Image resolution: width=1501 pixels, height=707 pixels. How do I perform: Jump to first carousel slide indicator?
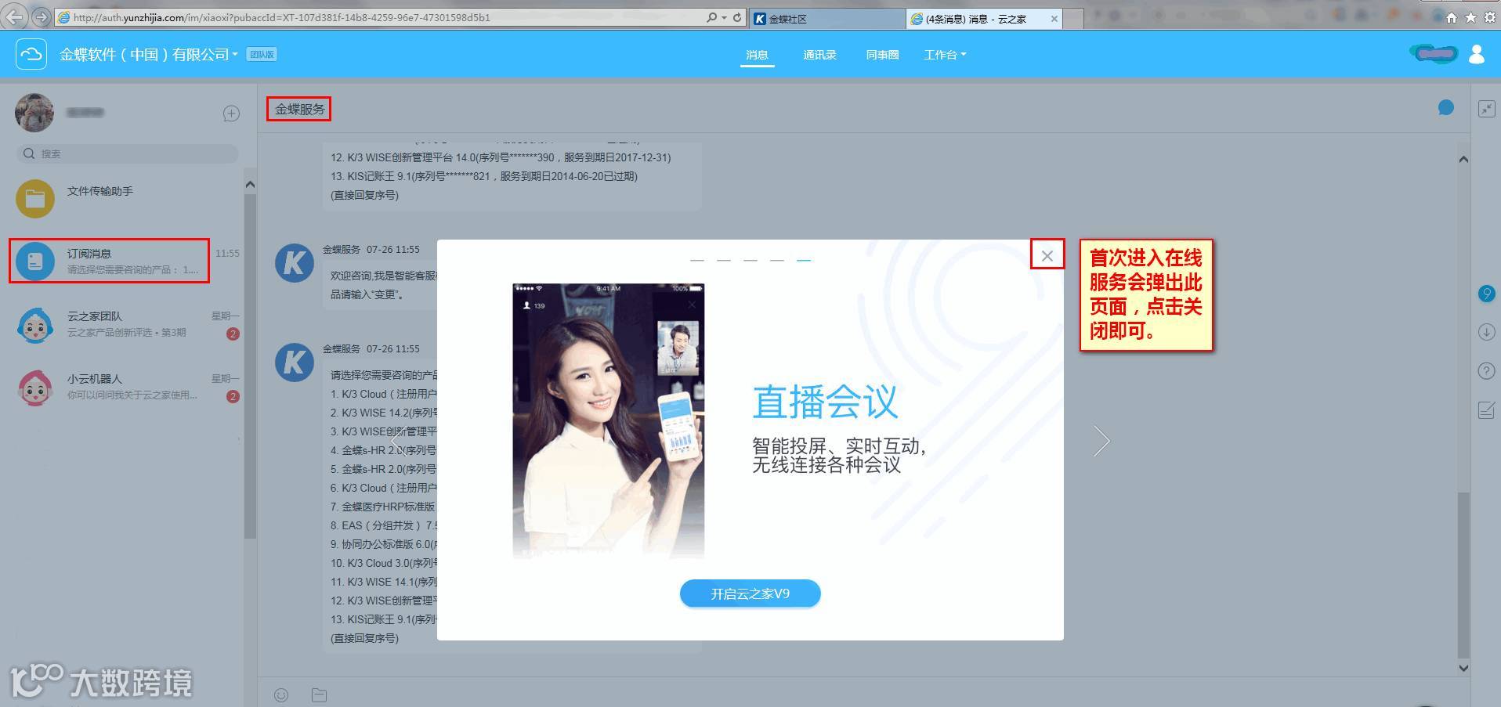696,260
